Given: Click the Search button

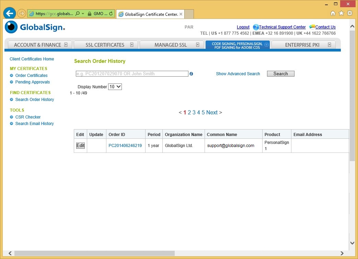Looking at the screenshot, I should (x=281, y=74).
